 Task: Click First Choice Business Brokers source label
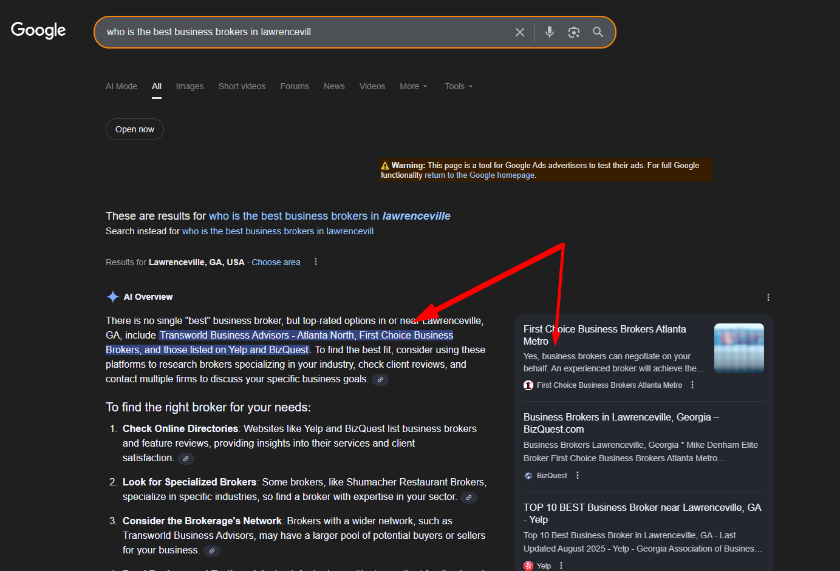tap(609, 385)
